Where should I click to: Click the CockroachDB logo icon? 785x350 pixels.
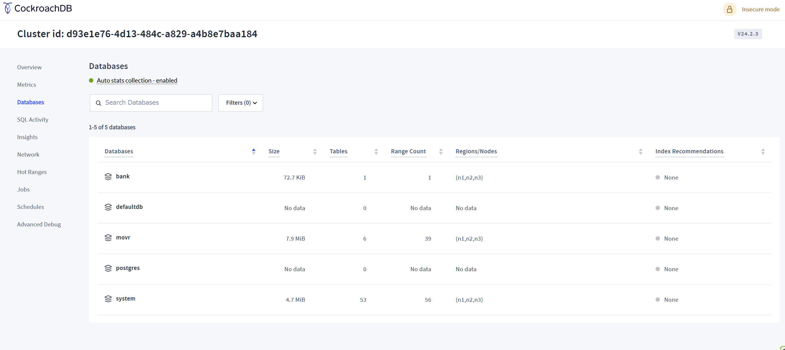pyautogui.click(x=8, y=8)
